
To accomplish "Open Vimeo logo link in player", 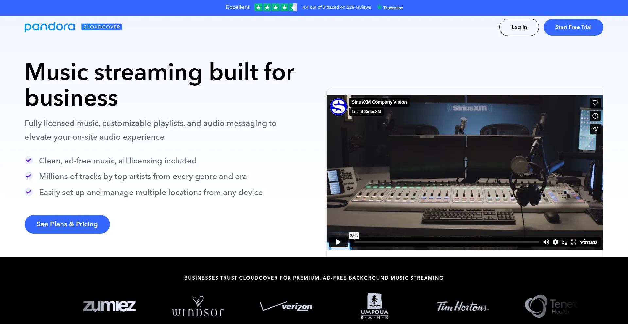I will tap(588, 242).
